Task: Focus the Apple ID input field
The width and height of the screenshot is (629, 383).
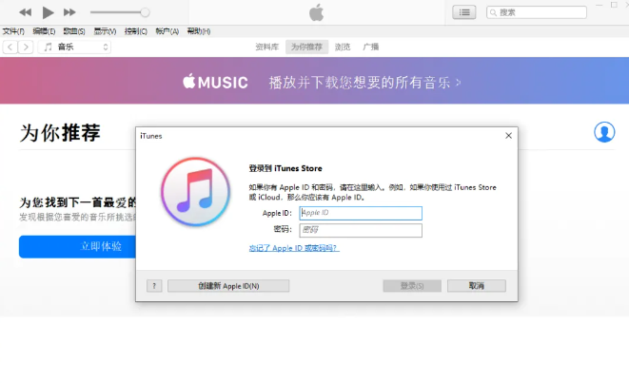Action: click(361, 213)
